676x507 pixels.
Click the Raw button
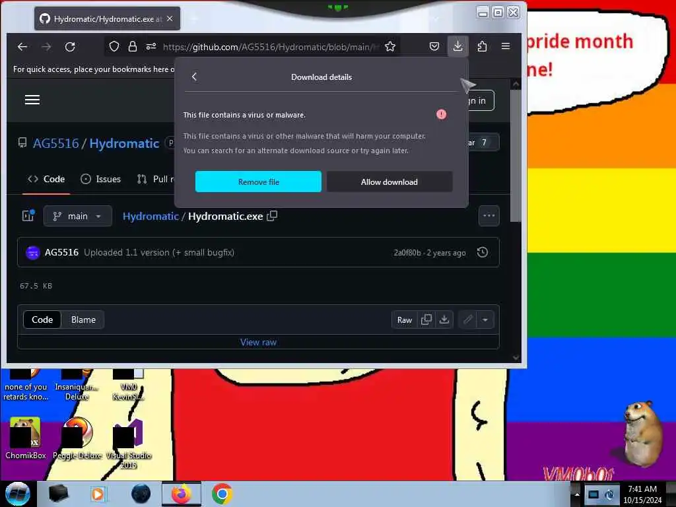pyautogui.click(x=405, y=320)
